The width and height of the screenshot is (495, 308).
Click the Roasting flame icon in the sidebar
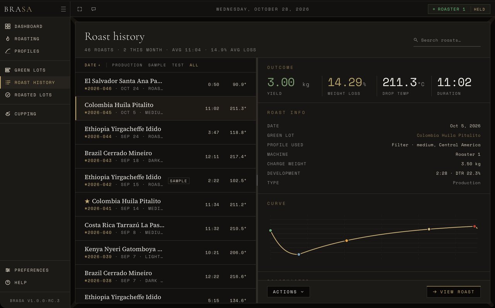coord(8,39)
